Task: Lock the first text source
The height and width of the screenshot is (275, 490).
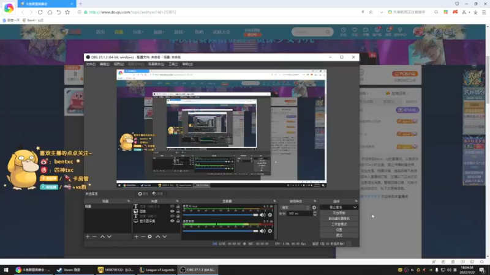Action: [x=178, y=207]
